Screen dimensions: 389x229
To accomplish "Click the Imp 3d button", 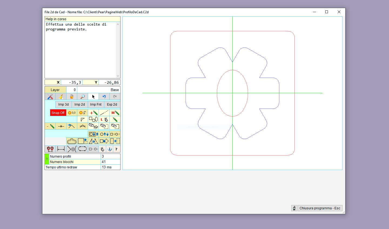I will point(63,105).
